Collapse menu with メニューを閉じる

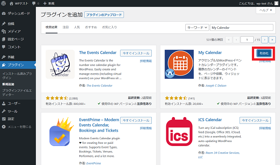[x=19, y=127]
